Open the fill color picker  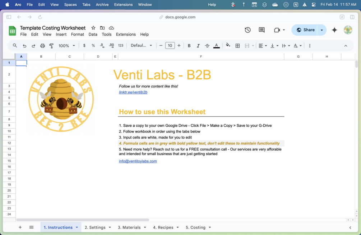pyautogui.click(x=228, y=45)
